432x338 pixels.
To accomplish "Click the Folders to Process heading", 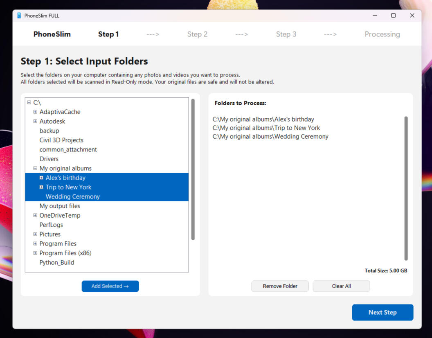I will point(240,103).
